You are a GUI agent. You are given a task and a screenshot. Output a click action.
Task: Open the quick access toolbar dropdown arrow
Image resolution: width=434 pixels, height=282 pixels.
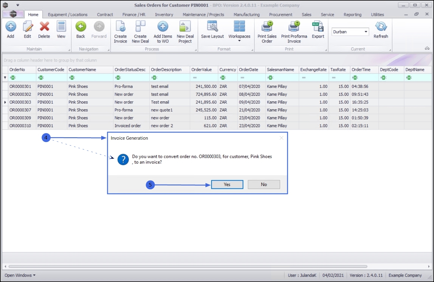(x=18, y=5)
